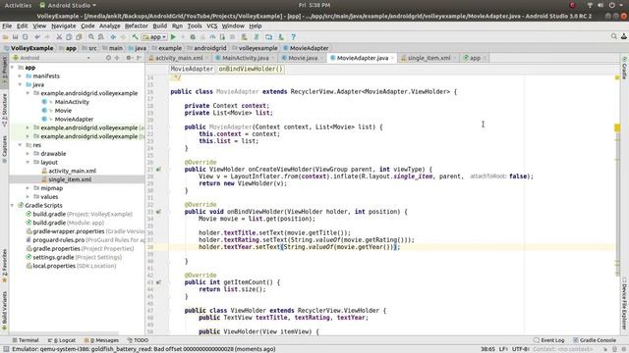
Task: Open the VCS menu
Action: (212, 26)
